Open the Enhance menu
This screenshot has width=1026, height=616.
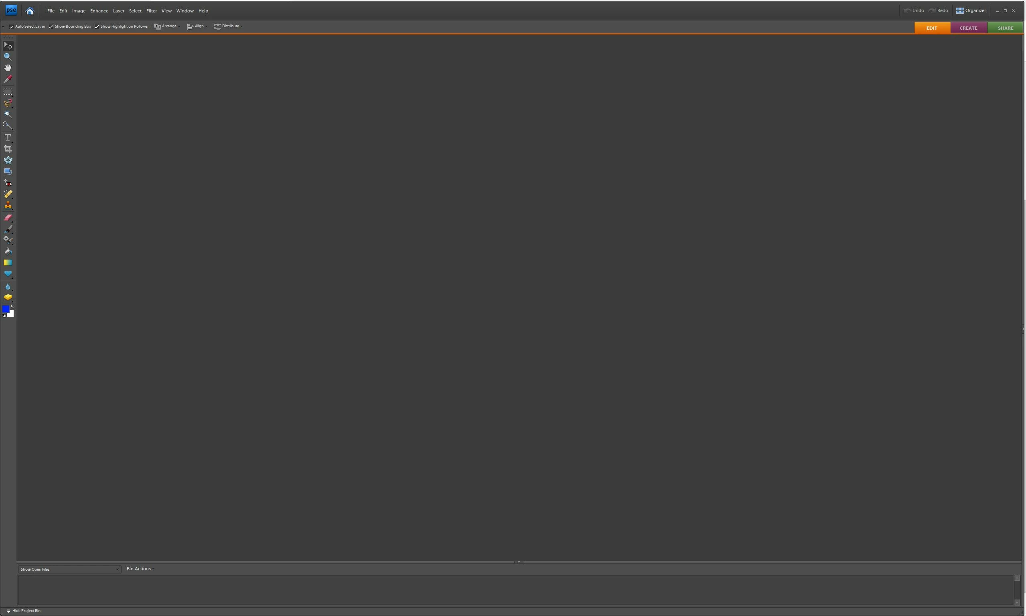pos(99,11)
